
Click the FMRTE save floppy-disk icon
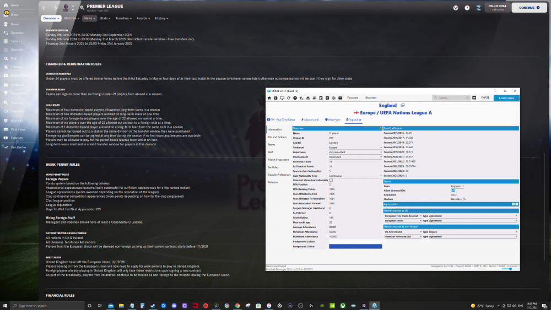275,98
